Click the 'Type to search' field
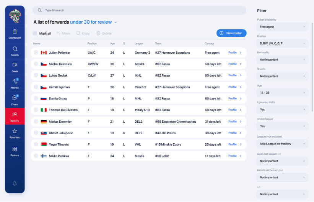This screenshot has height=202, width=314. click(x=139, y=10)
